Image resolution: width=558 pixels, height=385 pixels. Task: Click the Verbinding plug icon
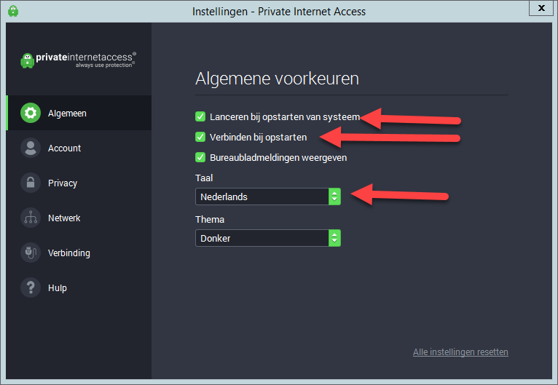[31, 253]
